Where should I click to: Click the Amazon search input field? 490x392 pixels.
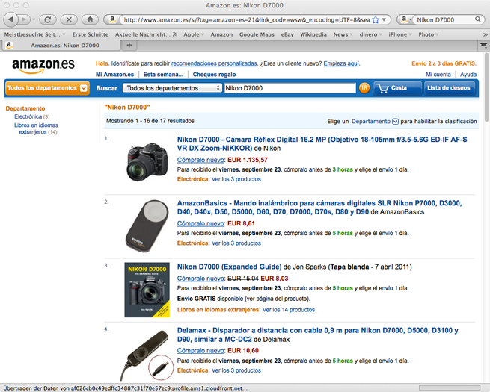point(290,88)
